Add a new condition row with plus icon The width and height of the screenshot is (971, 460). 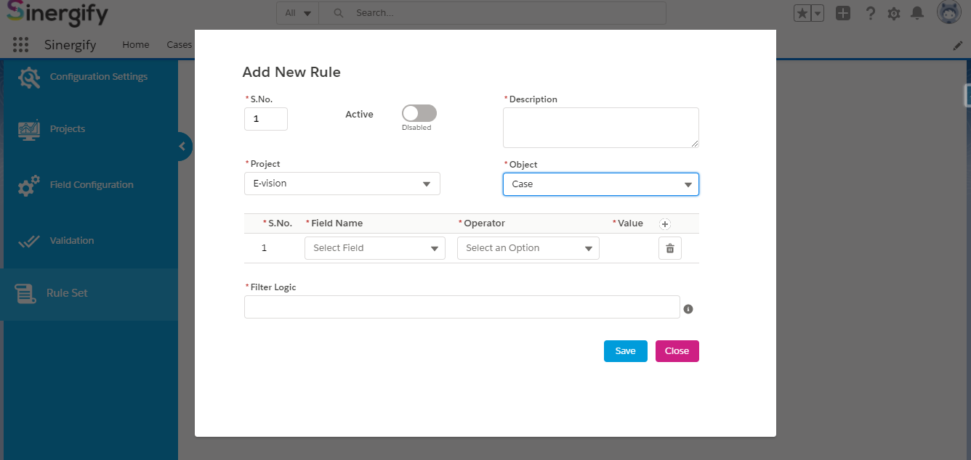(665, 223)
